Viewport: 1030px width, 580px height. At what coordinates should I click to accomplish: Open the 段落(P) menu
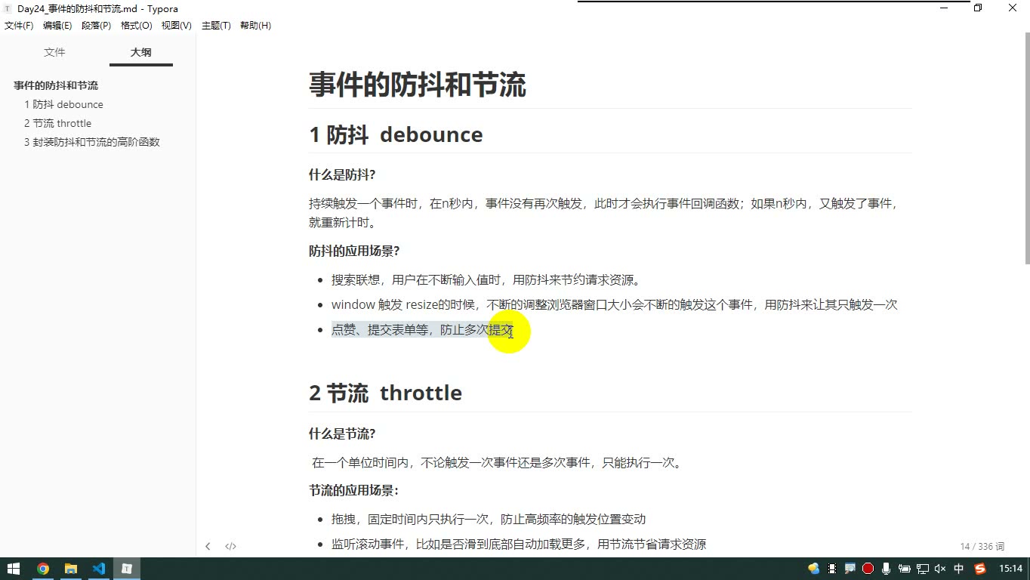click(96, 26)
